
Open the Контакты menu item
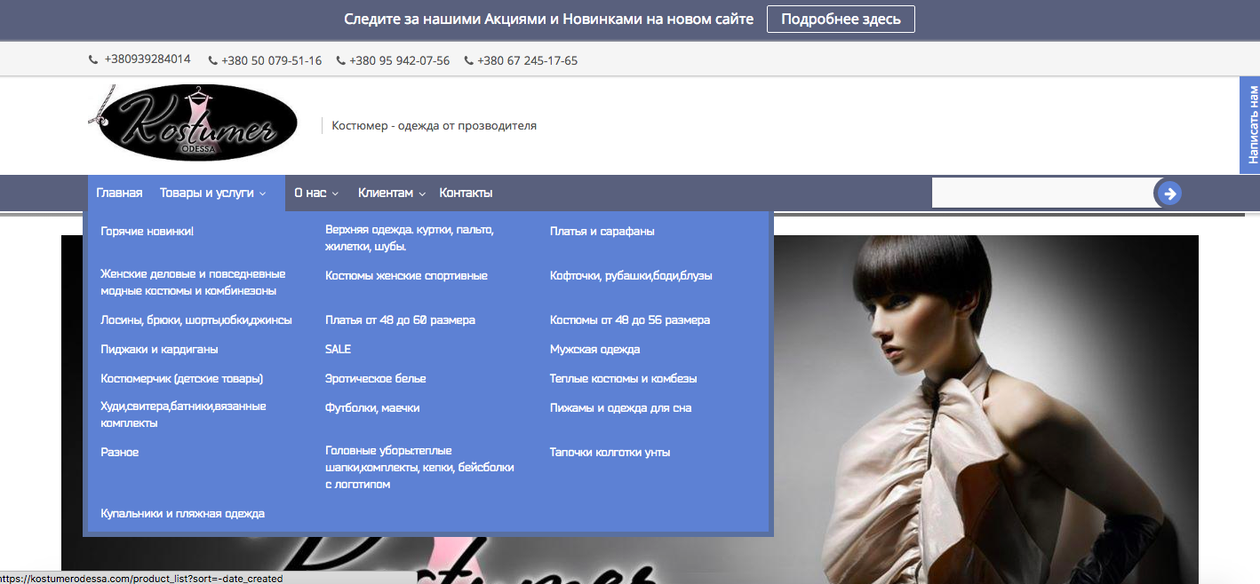point(466,193)
